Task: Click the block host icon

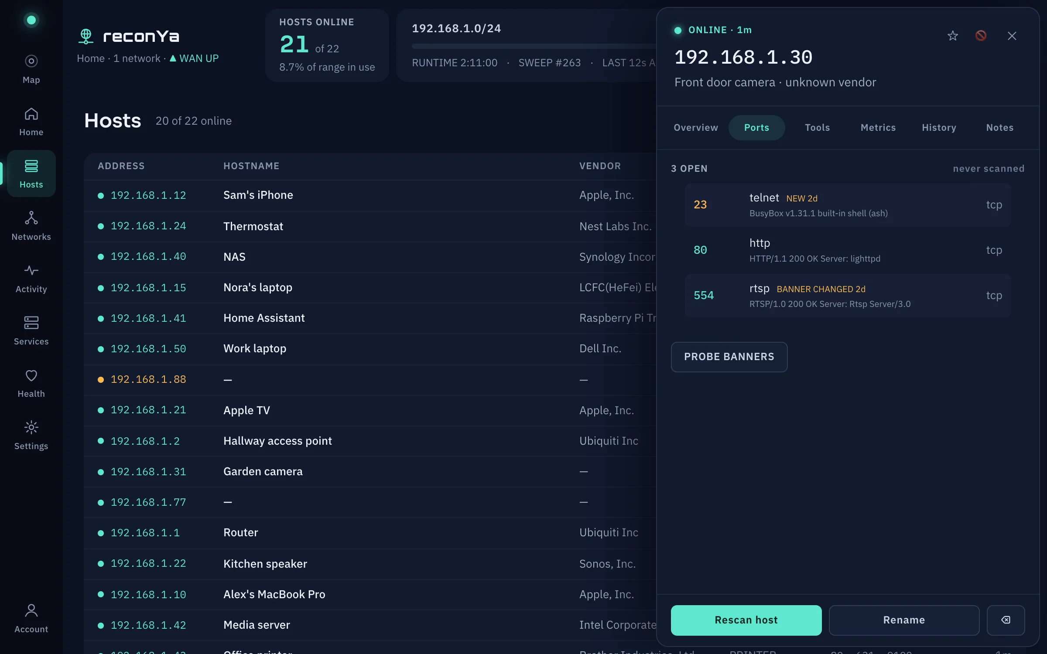Action: tap(981, 36)
